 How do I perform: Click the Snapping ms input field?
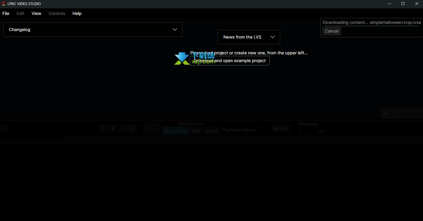(308, 131)
